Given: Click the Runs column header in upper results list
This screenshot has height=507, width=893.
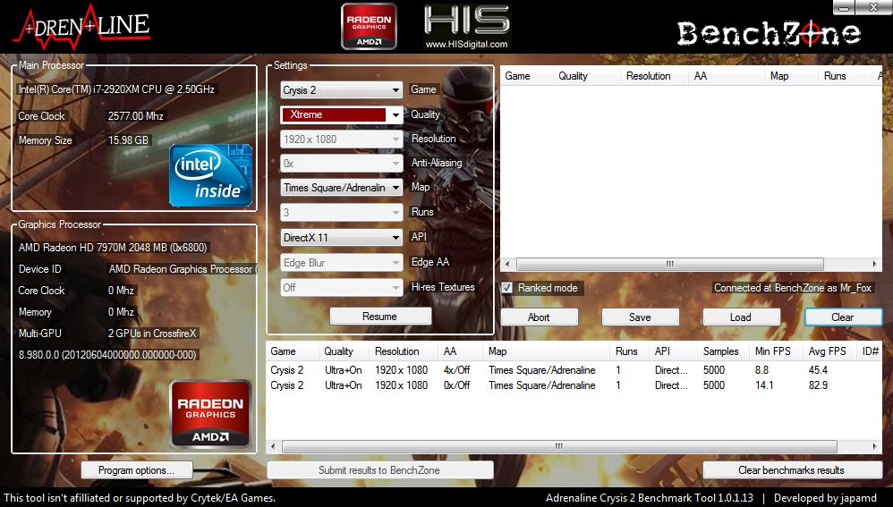Looking at the screenshot, I should 846,76.
